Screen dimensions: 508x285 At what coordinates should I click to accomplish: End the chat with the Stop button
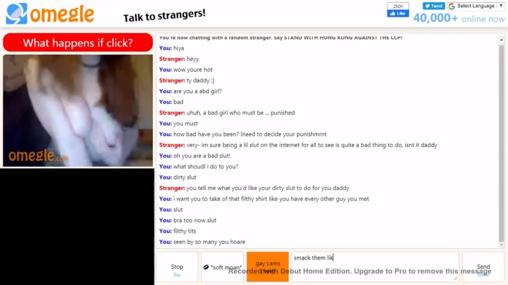point(177,267)
